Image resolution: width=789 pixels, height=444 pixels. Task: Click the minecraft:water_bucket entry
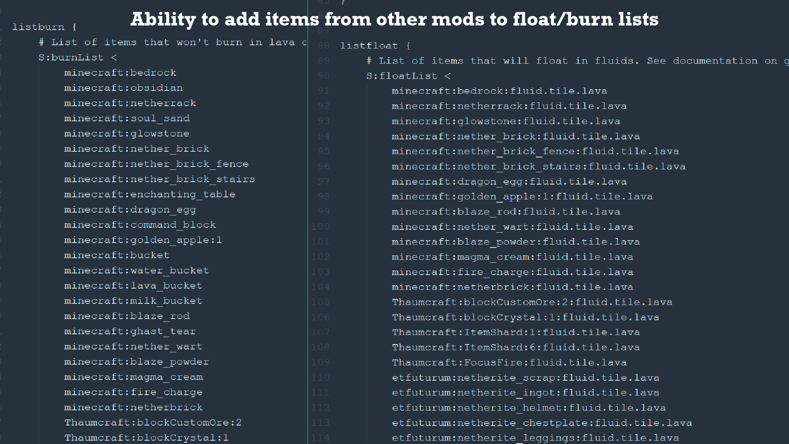click(x=136, y=271)
